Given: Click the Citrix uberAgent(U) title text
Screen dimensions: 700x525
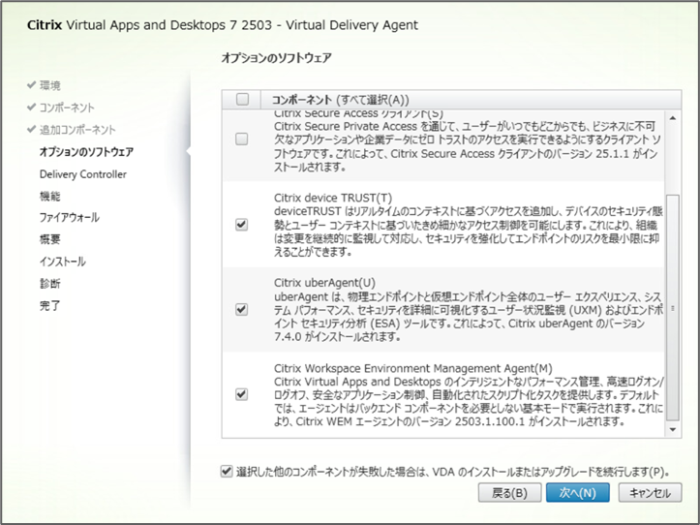Looking at the screenshot, I should pyautogui.click(x=324, y=283).
